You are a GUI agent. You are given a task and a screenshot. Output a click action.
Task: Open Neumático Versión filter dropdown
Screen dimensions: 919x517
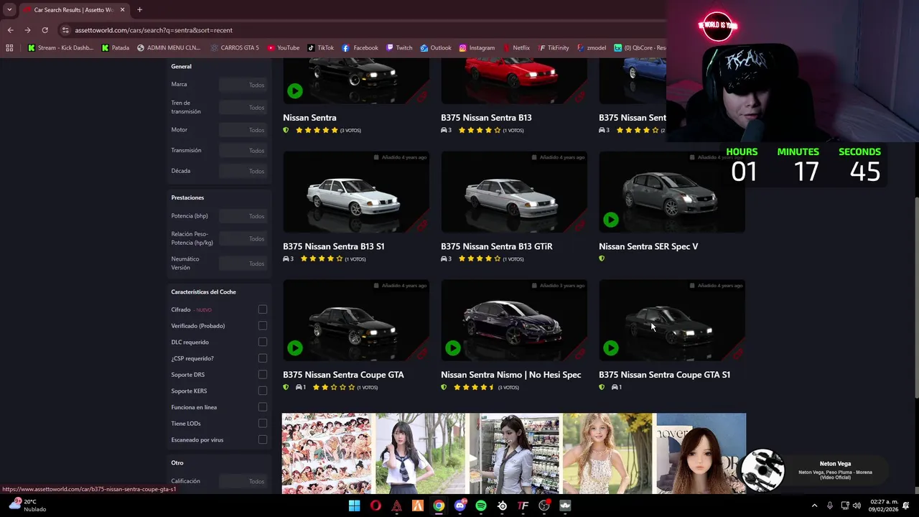pyautogui.click(x=243, y=264)
